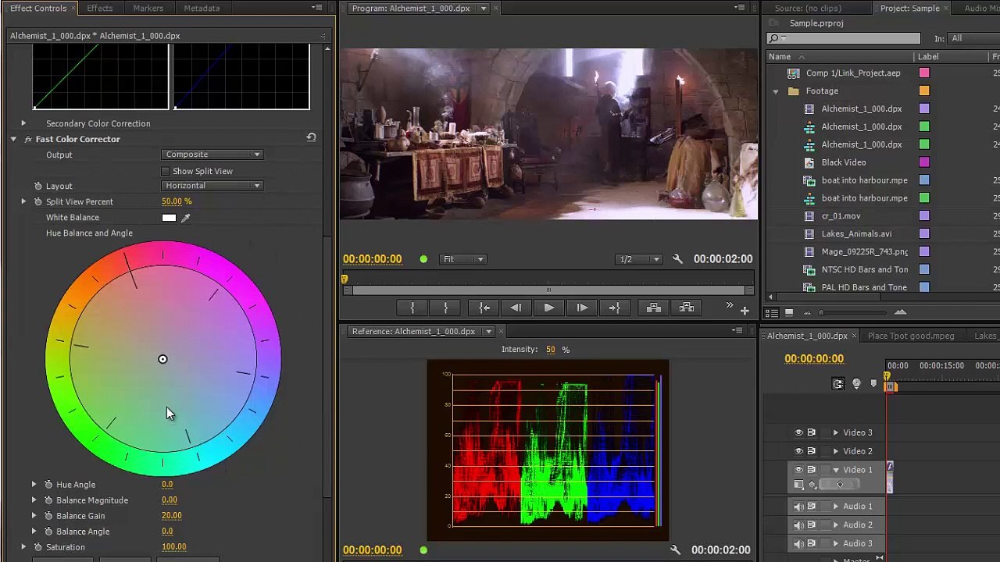Expand Split View Percent property
This screenshot has height=562, width=1000.
[23, 201]
